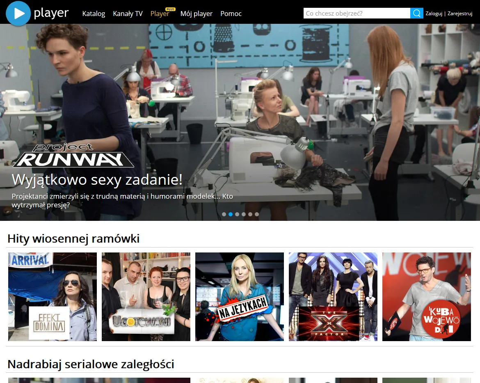
Task: Open the Ugotowani show thumbnail
Action: coord(146,297)
